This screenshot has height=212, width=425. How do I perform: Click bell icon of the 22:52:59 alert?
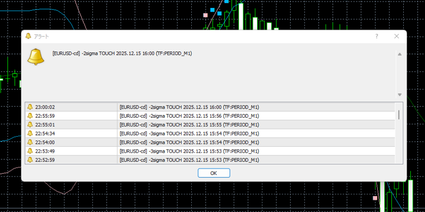click(30, 160)
